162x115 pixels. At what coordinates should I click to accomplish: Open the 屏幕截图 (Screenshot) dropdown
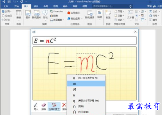(x=57, y=20)
